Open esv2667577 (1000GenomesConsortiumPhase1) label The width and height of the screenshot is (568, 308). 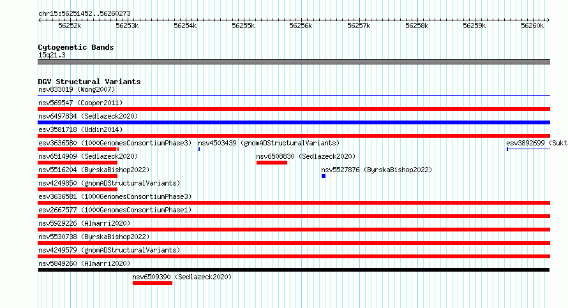(115, 210)
